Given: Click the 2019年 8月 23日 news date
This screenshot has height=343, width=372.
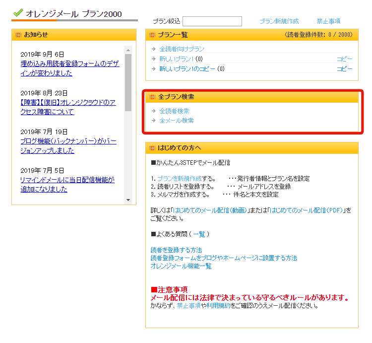Looking at the screenshot, I should [44, 93].
